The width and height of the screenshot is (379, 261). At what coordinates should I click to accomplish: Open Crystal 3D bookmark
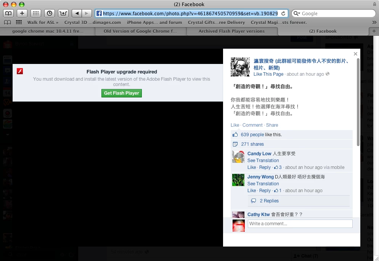(93, 22)
